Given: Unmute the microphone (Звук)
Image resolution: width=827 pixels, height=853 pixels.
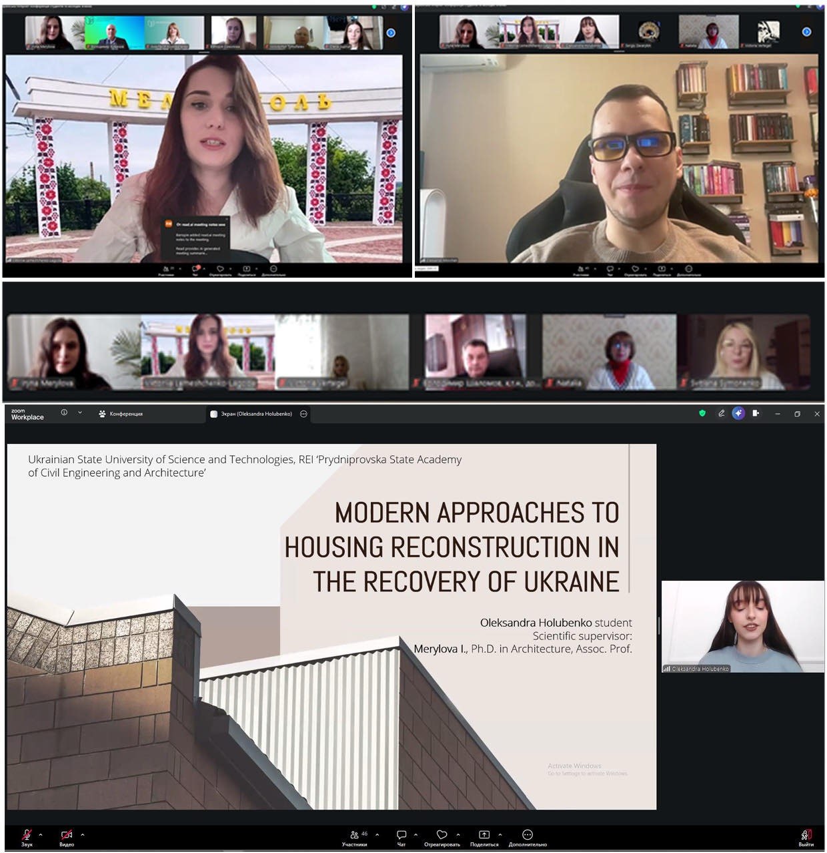Looking at the screenshot, I should pyautogui.click(x=27, y=835).
